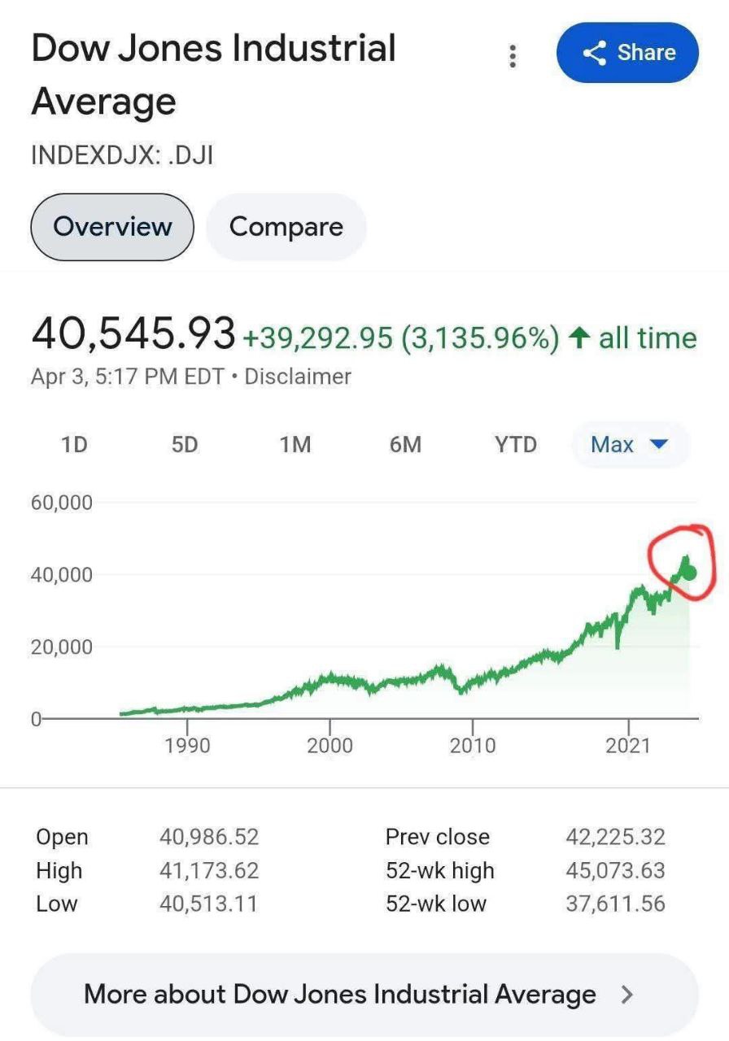
Task: Click the share icon inside Share button
Action: coord(595,53)
